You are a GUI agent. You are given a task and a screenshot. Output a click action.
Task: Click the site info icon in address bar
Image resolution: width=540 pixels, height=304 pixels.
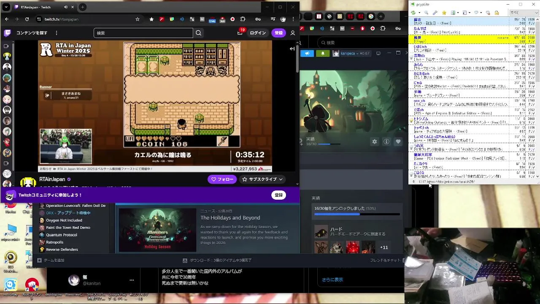click(x=39, y=19)
